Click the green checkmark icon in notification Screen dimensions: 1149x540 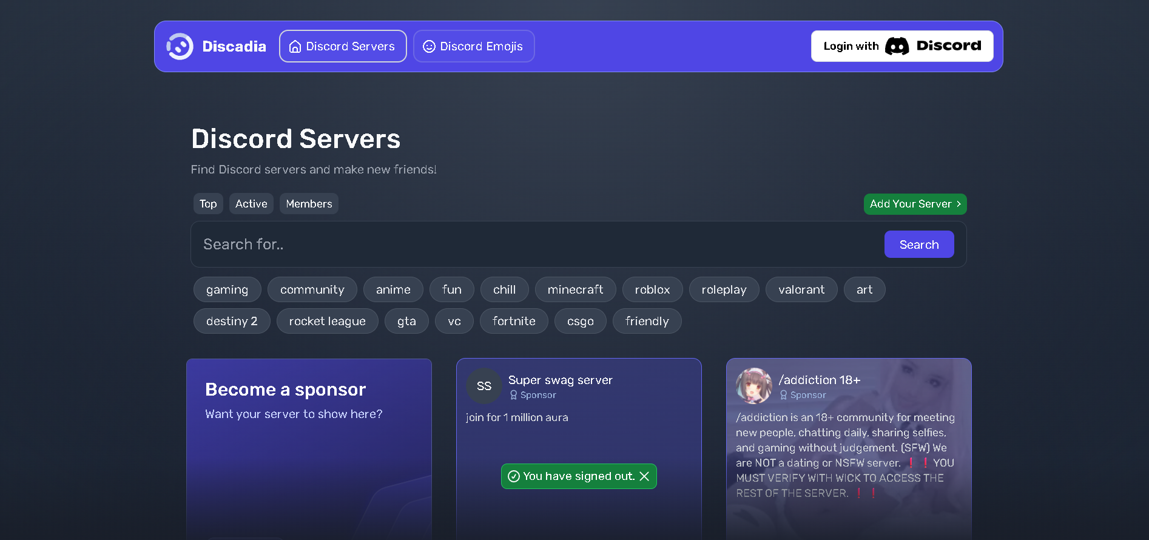[513, 476]
